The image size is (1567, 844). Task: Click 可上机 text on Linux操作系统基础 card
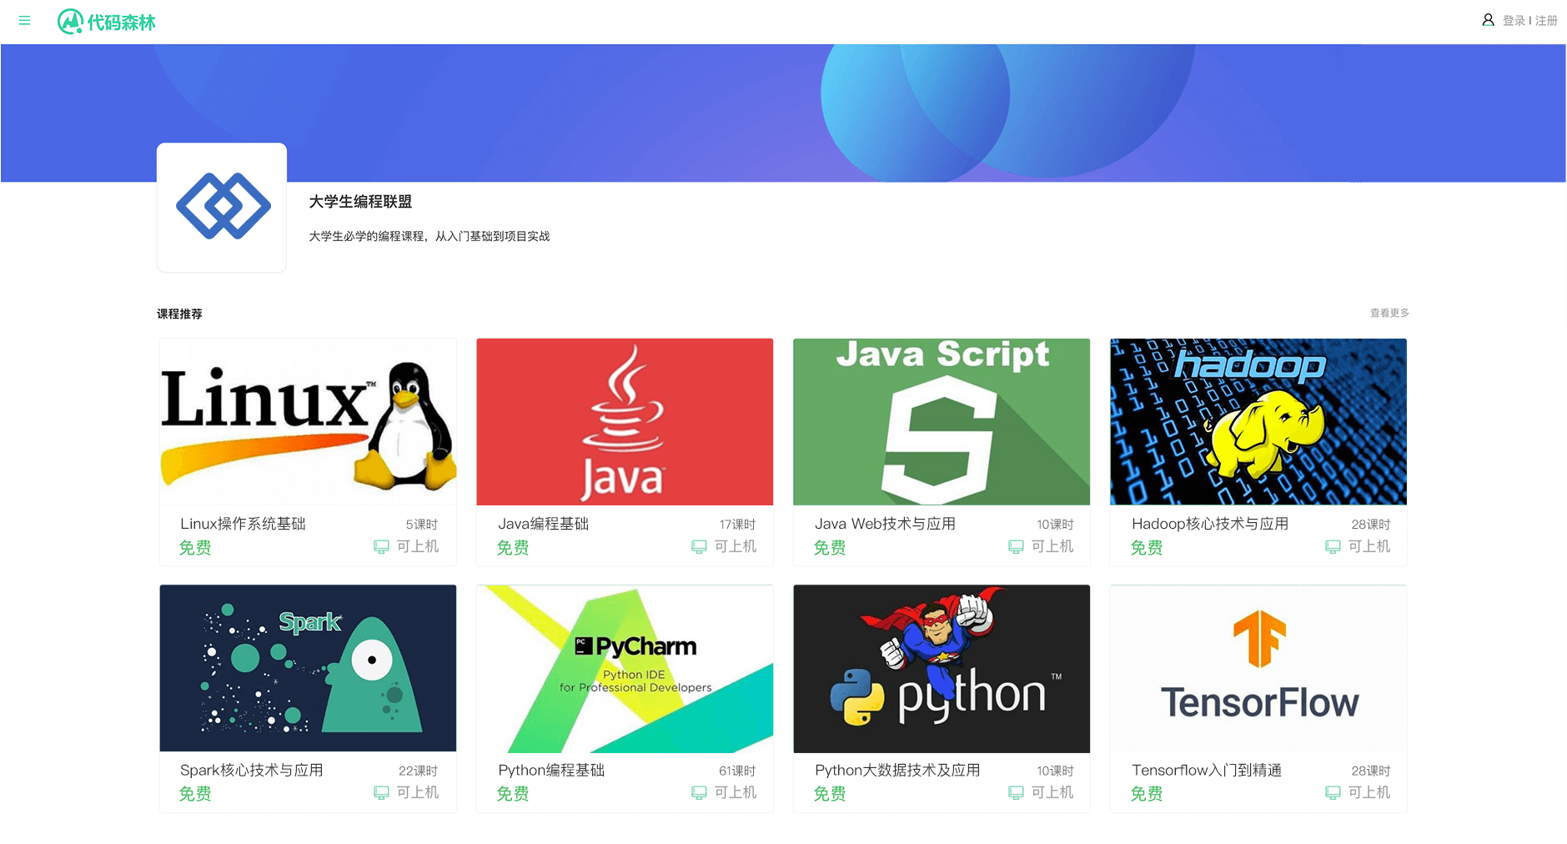coord(417,546)
